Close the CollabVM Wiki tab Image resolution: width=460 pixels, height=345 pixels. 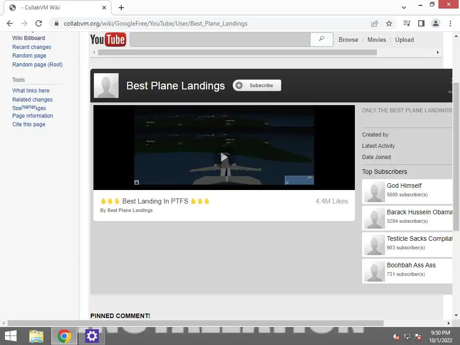tap(104, 8)
